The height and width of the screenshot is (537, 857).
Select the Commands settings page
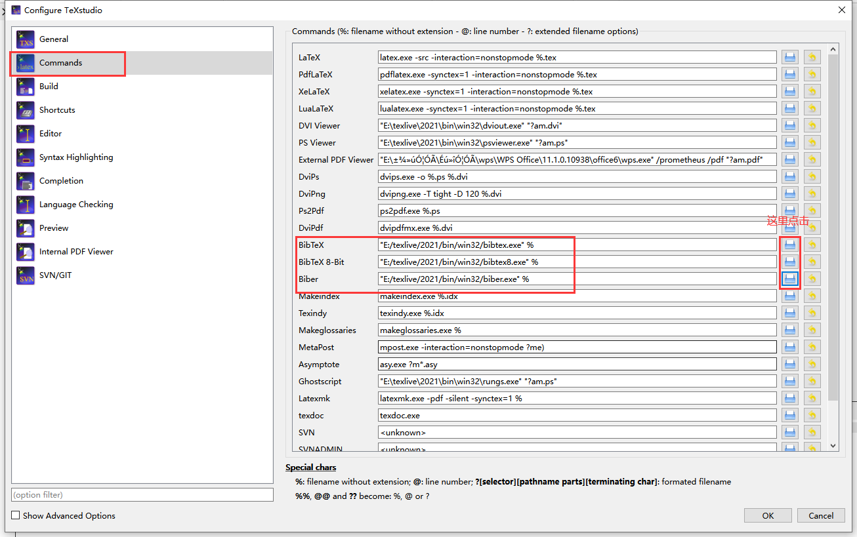[142, 63]
